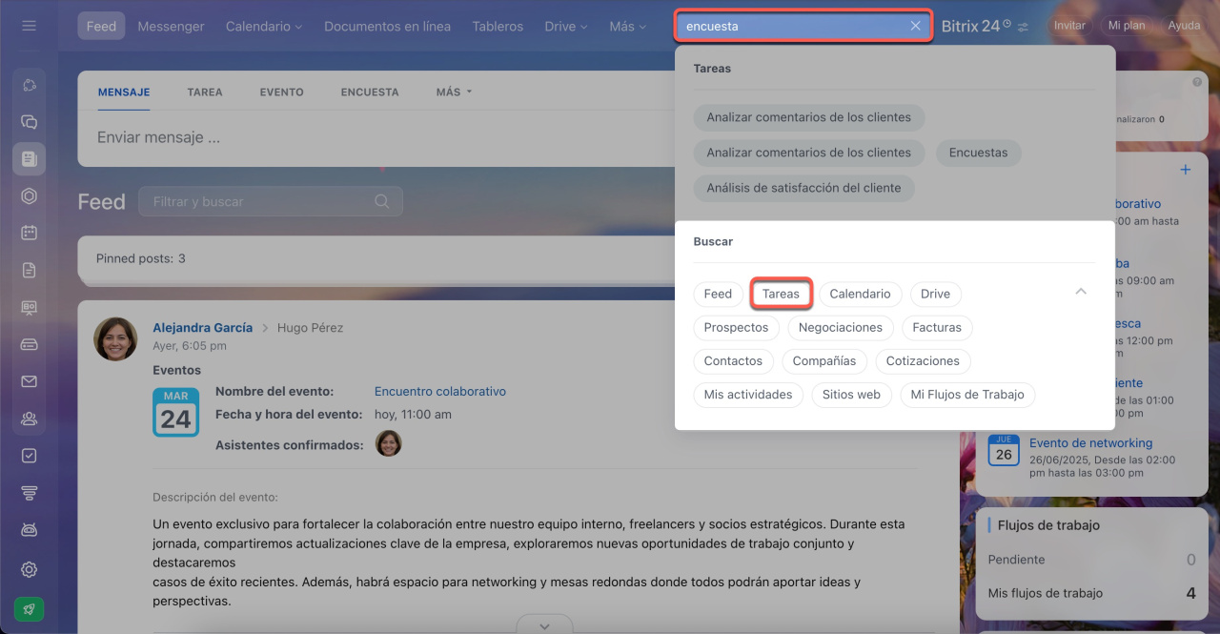Choose the Negociaciones search chip

841,327
